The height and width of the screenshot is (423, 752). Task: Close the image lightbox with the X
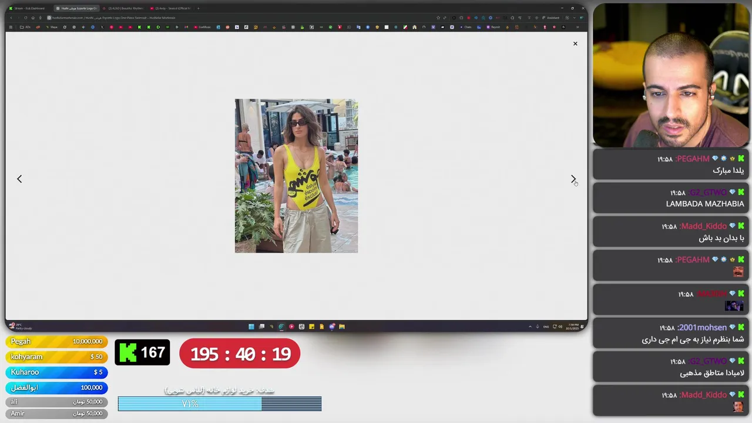point(575,43)
